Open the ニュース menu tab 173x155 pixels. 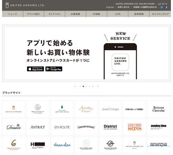tap(12, 14)
